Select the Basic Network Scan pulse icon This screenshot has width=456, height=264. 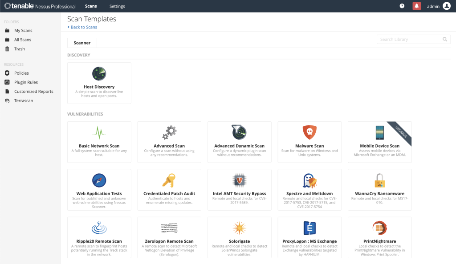coord(99,132)
